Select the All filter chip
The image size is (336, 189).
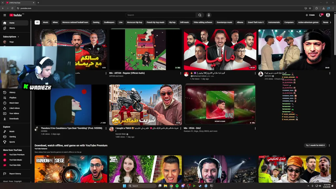(37, 22)
